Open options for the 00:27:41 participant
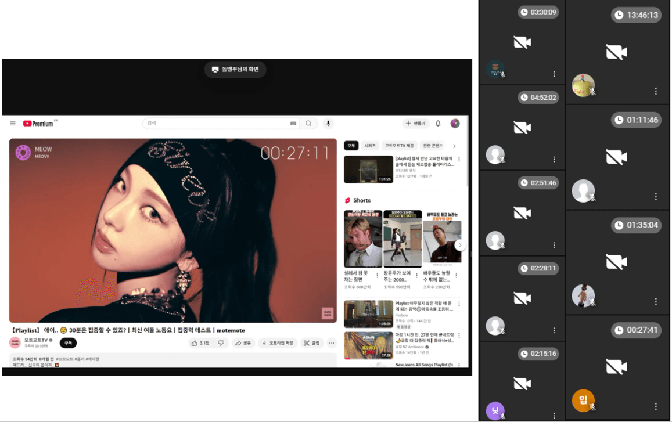The width and height of the screenshot is (672, 422). (x=656, y=406)
